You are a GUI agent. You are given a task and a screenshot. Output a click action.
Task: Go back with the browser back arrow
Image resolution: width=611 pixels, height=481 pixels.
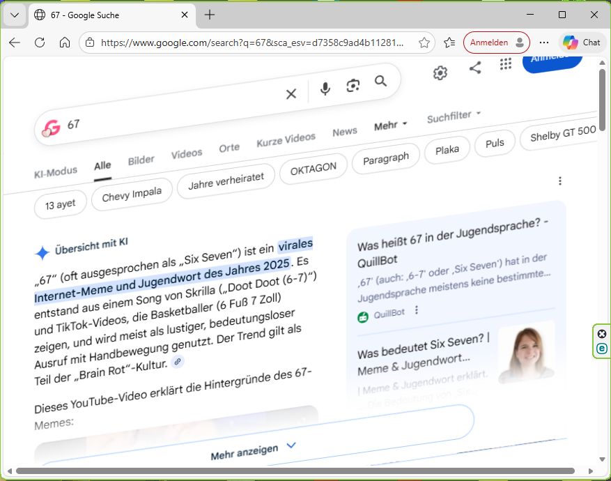pos(15,43)
